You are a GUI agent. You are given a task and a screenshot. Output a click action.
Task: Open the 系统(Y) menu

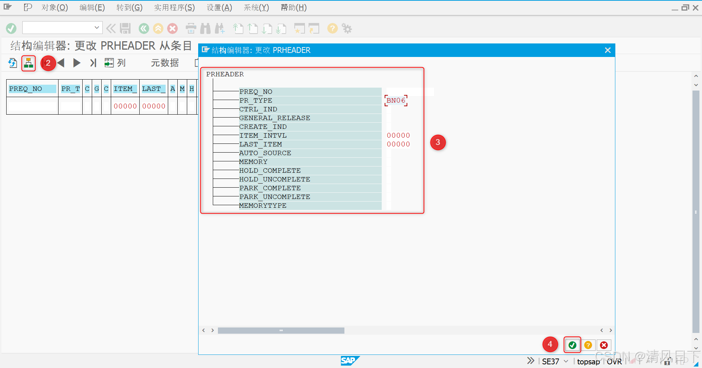(256, 8)
